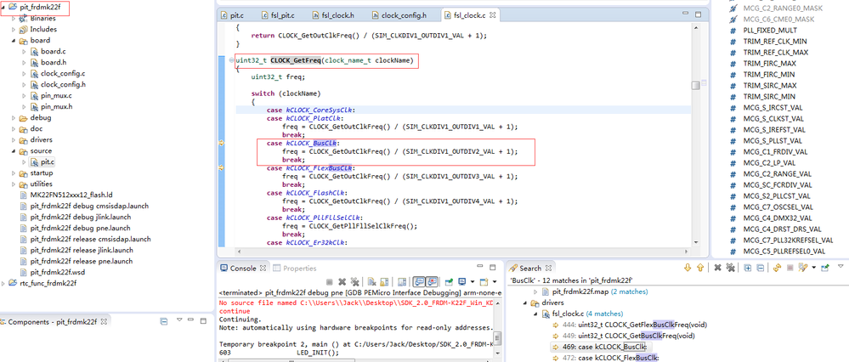The height and width of the screenshot is (362, 849).
Task: Go to next search match arrow
Action: pos(688,268)
